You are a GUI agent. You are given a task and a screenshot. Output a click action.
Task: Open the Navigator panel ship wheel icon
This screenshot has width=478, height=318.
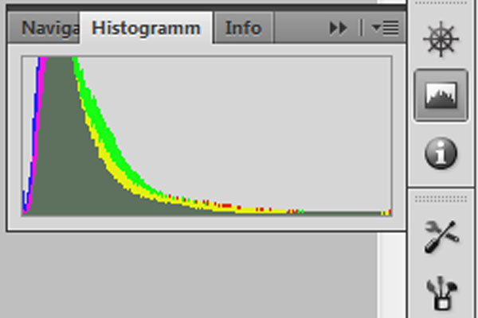pos(441,39)
